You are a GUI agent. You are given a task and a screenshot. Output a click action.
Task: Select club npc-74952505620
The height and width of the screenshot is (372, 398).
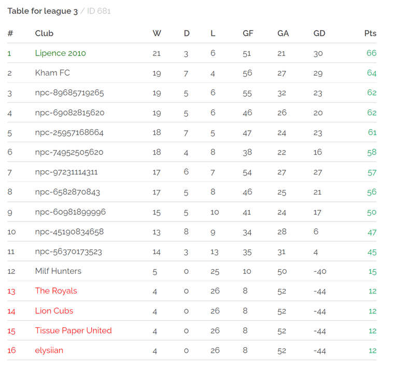pos(69,152)
